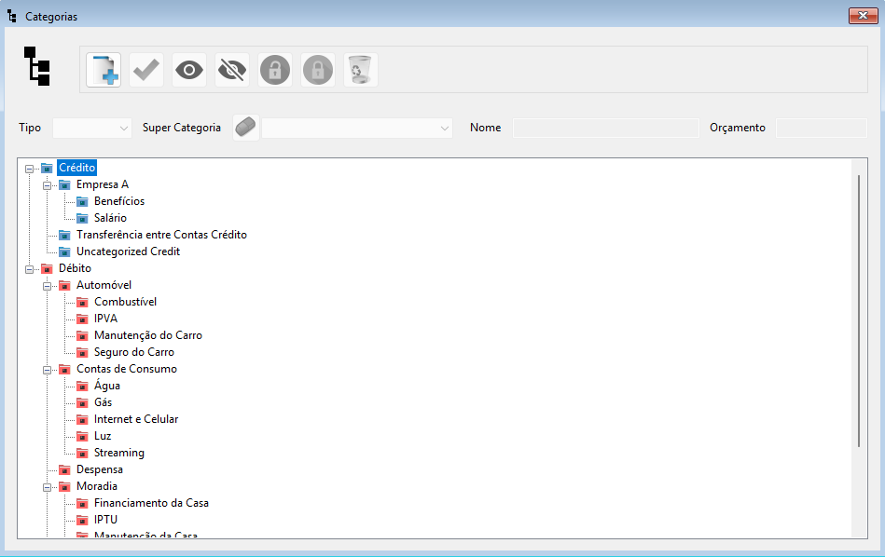Click the recycle bin delete icon
Image resolution: width=885 pixels, height=557 pixels.
[x=361, y=70]
